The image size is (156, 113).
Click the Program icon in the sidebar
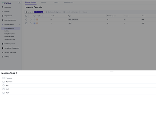click(3, 11)
